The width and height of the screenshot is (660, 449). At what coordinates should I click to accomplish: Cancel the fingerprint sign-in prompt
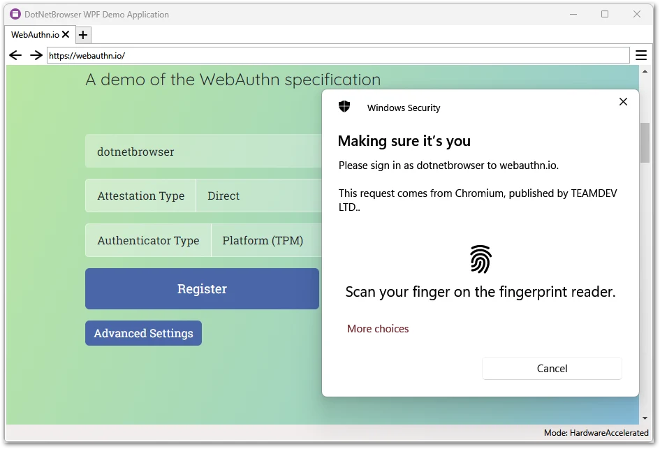(x=552, y=368)
